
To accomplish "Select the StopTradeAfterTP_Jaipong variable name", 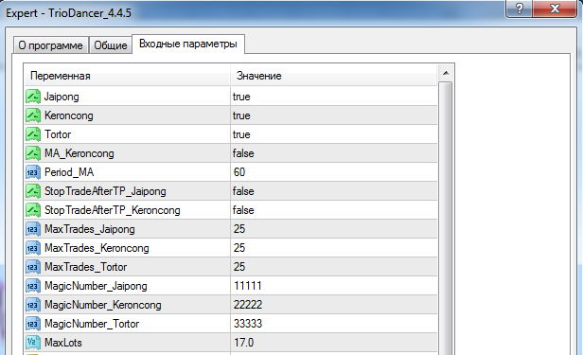I will click(x=105, y=192).
